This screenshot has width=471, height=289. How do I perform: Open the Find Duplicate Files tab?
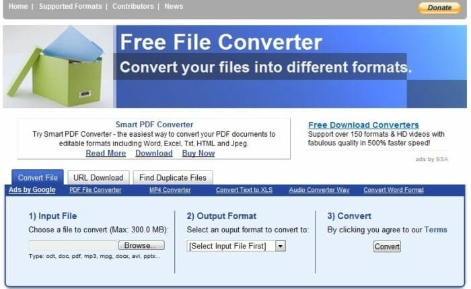coord(173,178)
